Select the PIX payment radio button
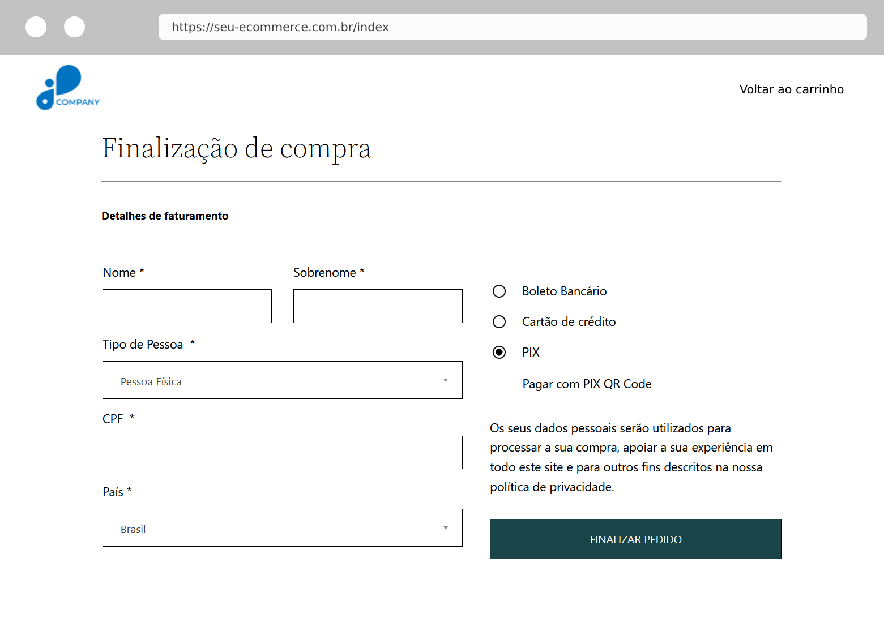The width and height of the screenshot is (884, 627). (499, 352)
